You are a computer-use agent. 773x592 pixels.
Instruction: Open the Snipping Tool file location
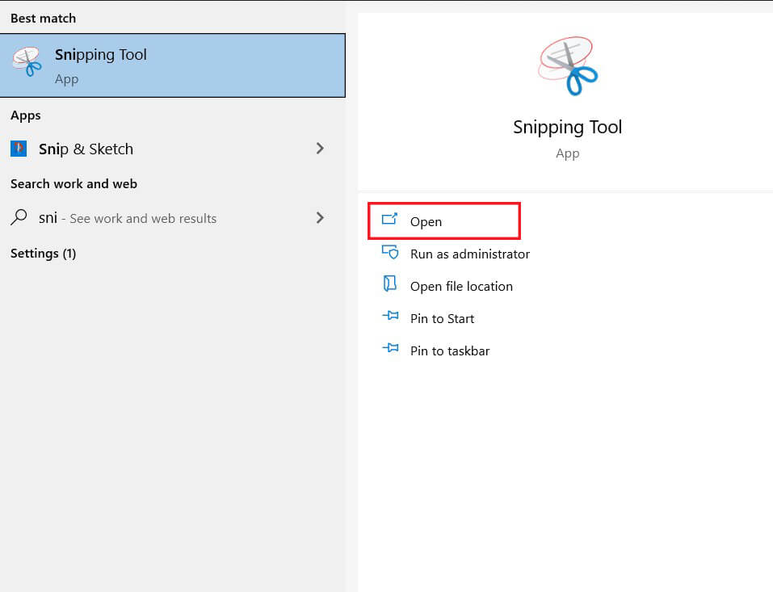(461, 285)
